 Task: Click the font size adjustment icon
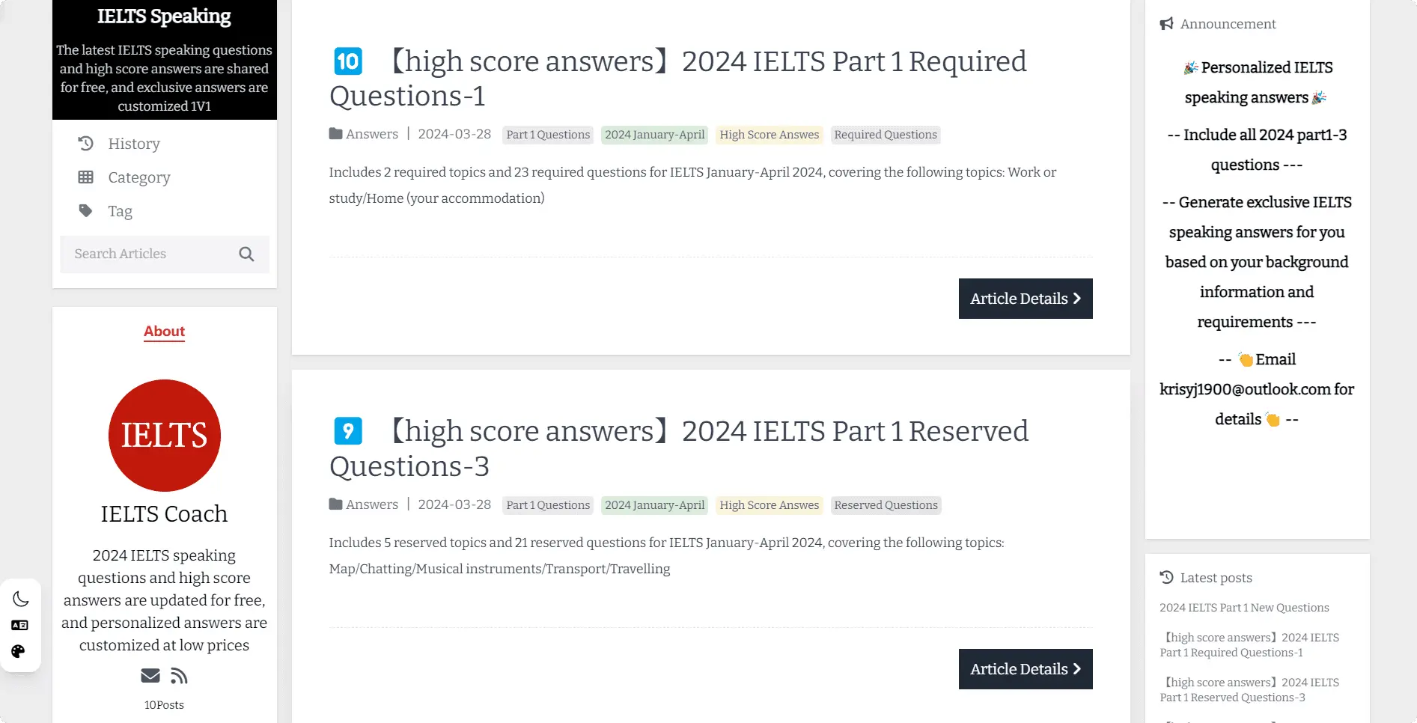(20, 625)
